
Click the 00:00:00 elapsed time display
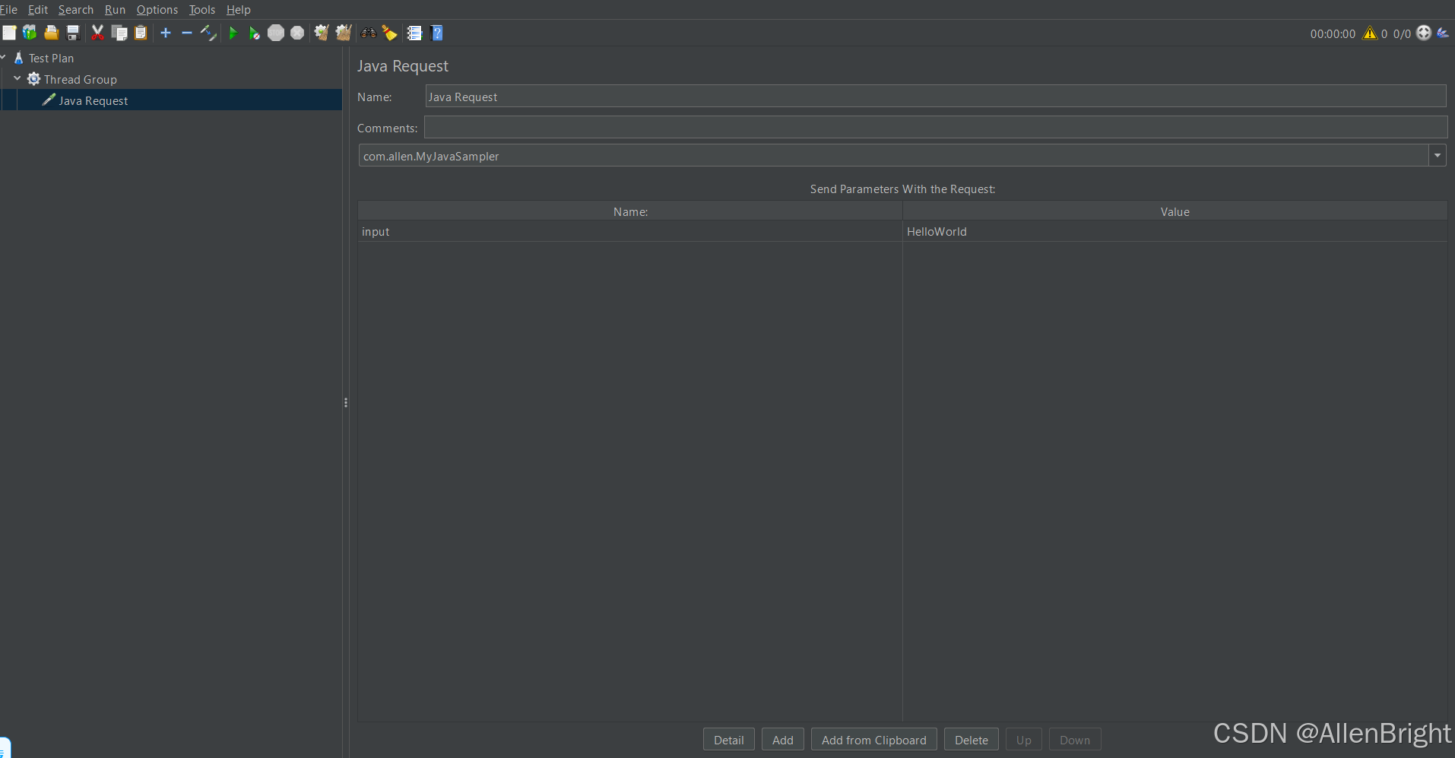[x=1333, y=33]
